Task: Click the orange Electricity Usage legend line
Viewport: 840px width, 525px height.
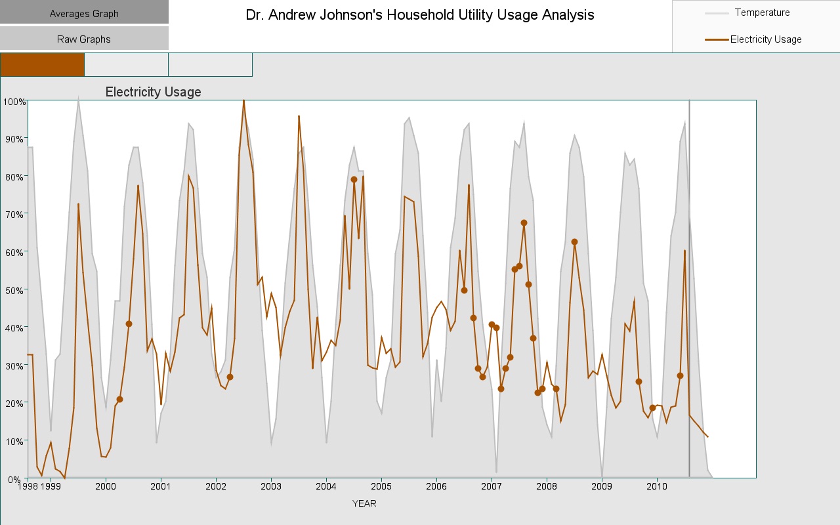Action: click(x=717, y=39)
